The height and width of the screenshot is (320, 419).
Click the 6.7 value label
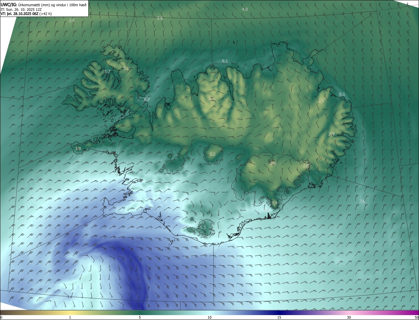click(x=147, y=99)
